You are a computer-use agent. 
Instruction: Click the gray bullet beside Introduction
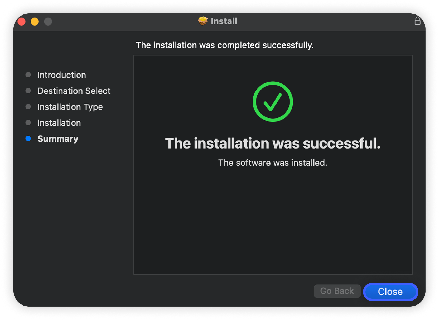pyautogui.click(x=28, y=75)
